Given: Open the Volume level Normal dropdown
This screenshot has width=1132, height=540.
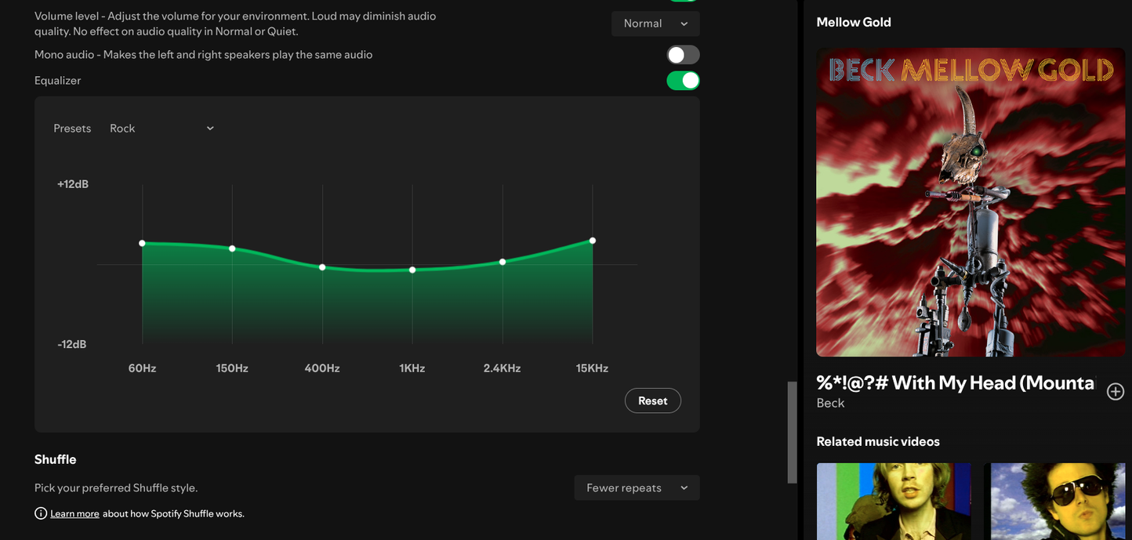Looking at the screenshot, I should 655,24.
